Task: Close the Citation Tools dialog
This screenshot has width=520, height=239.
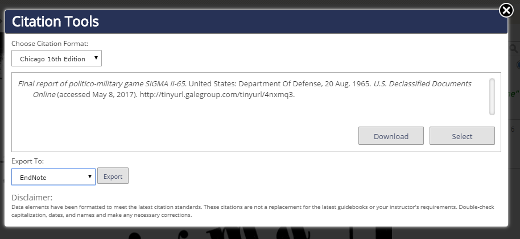Action: point(506,10)
